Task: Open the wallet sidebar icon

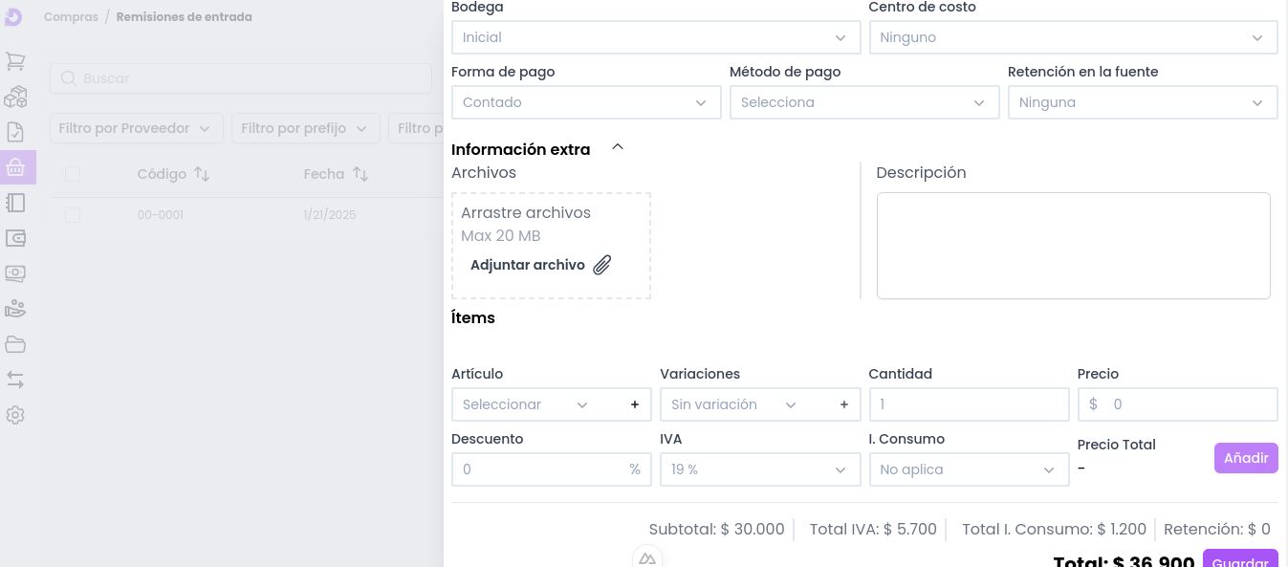Action: tap(15, 238)
